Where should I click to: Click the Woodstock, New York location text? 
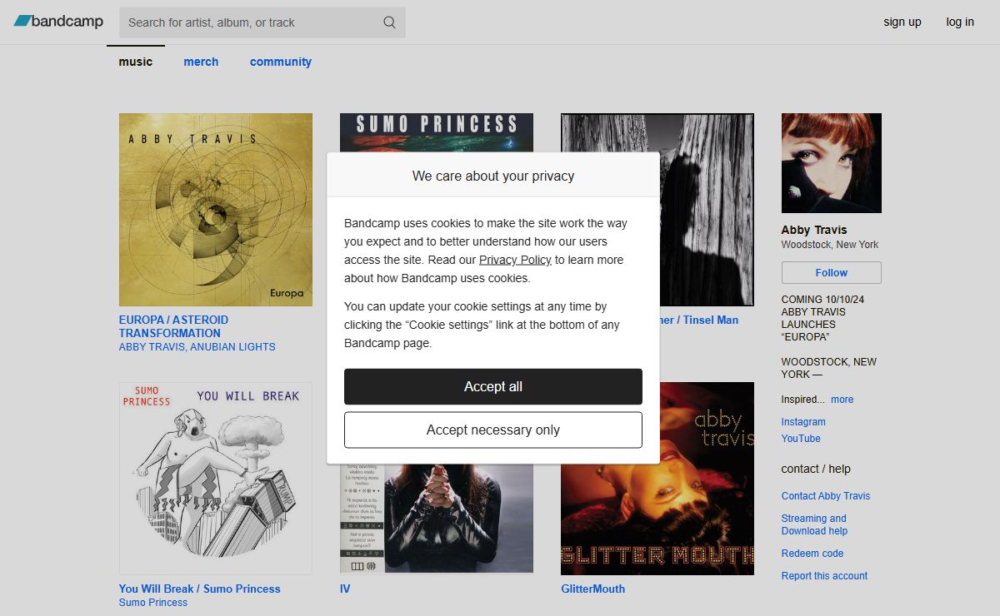click(830, 245)
